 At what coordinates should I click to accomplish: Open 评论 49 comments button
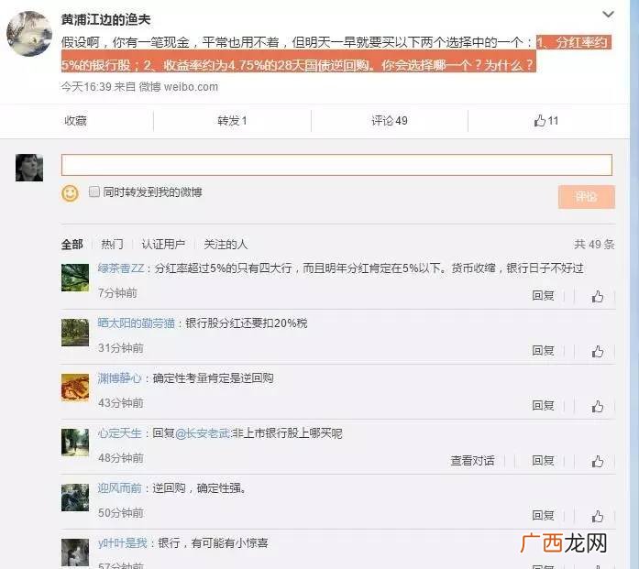coord(390,121)
